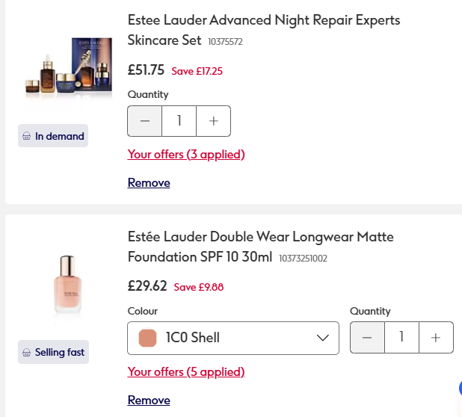The image size is (462, 417).
Task: Click quantity field for Double Wear Foundation
Action: (401, 338)
